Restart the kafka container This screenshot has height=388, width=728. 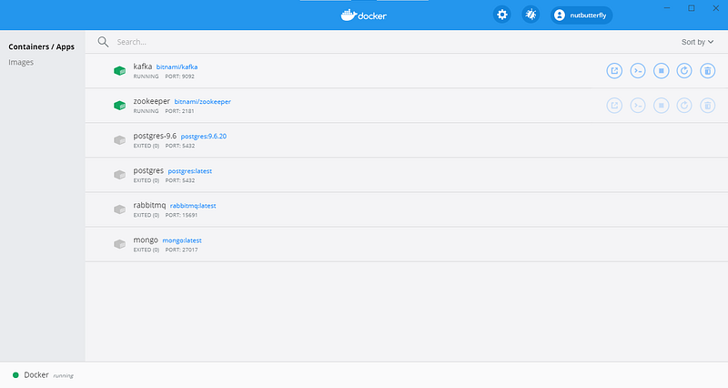(x=684, y=71)
